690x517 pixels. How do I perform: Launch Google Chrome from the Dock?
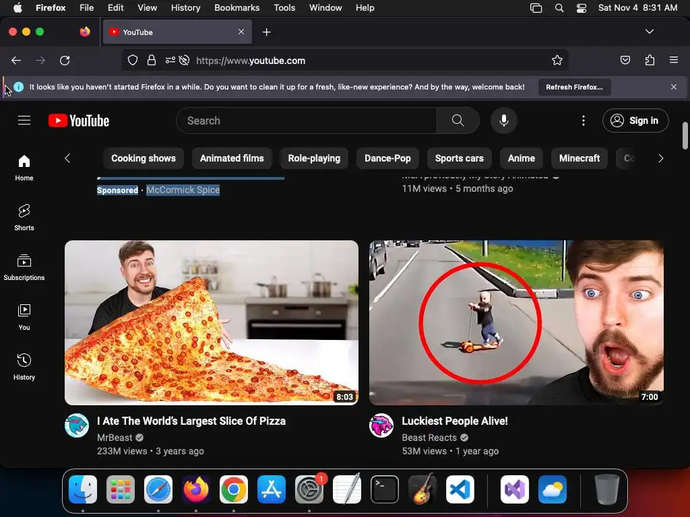pyautogui.click(x=234, y=489)
